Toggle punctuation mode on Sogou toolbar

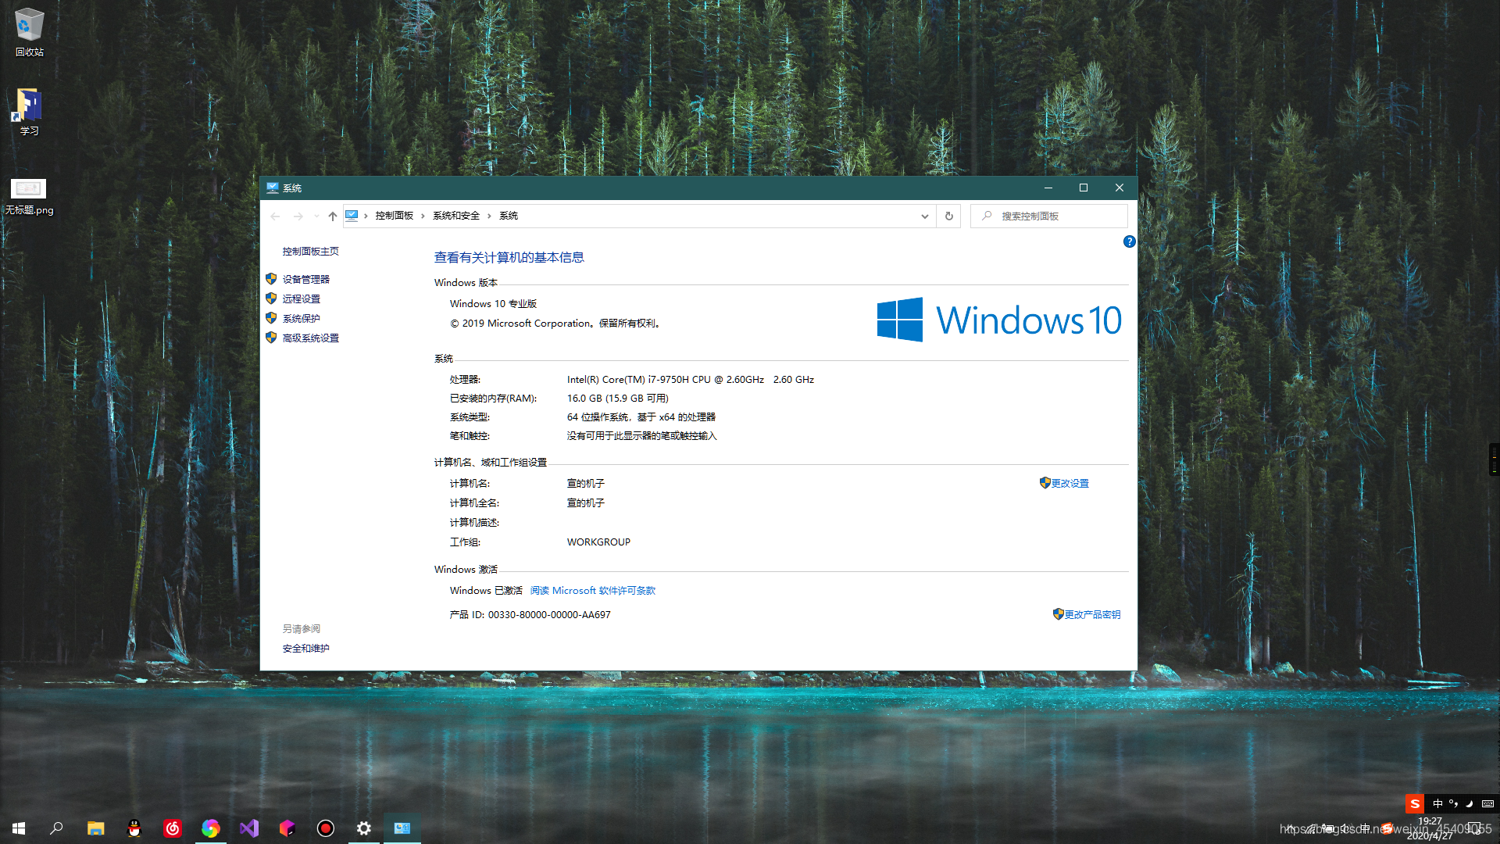[1453, 803]
